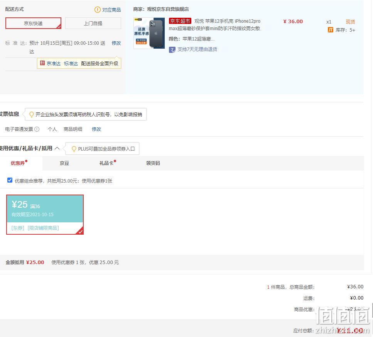
Task: Modify the 标准达 delivery time
Action: 116,43
